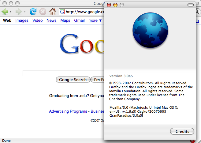Open the Gmail link

(79, 21)
